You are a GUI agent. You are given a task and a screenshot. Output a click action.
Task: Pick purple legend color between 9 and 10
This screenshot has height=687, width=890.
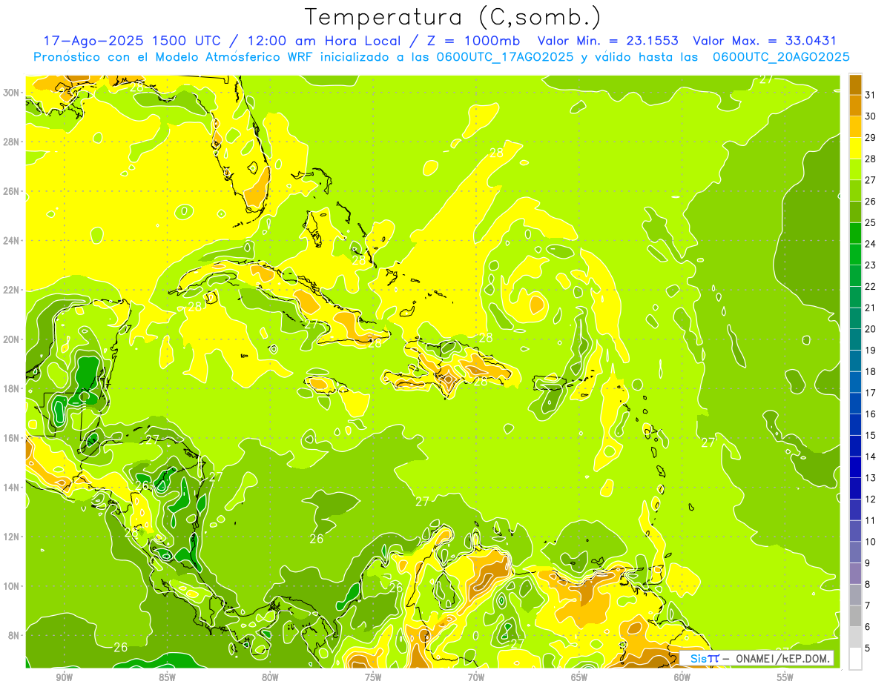855,552
